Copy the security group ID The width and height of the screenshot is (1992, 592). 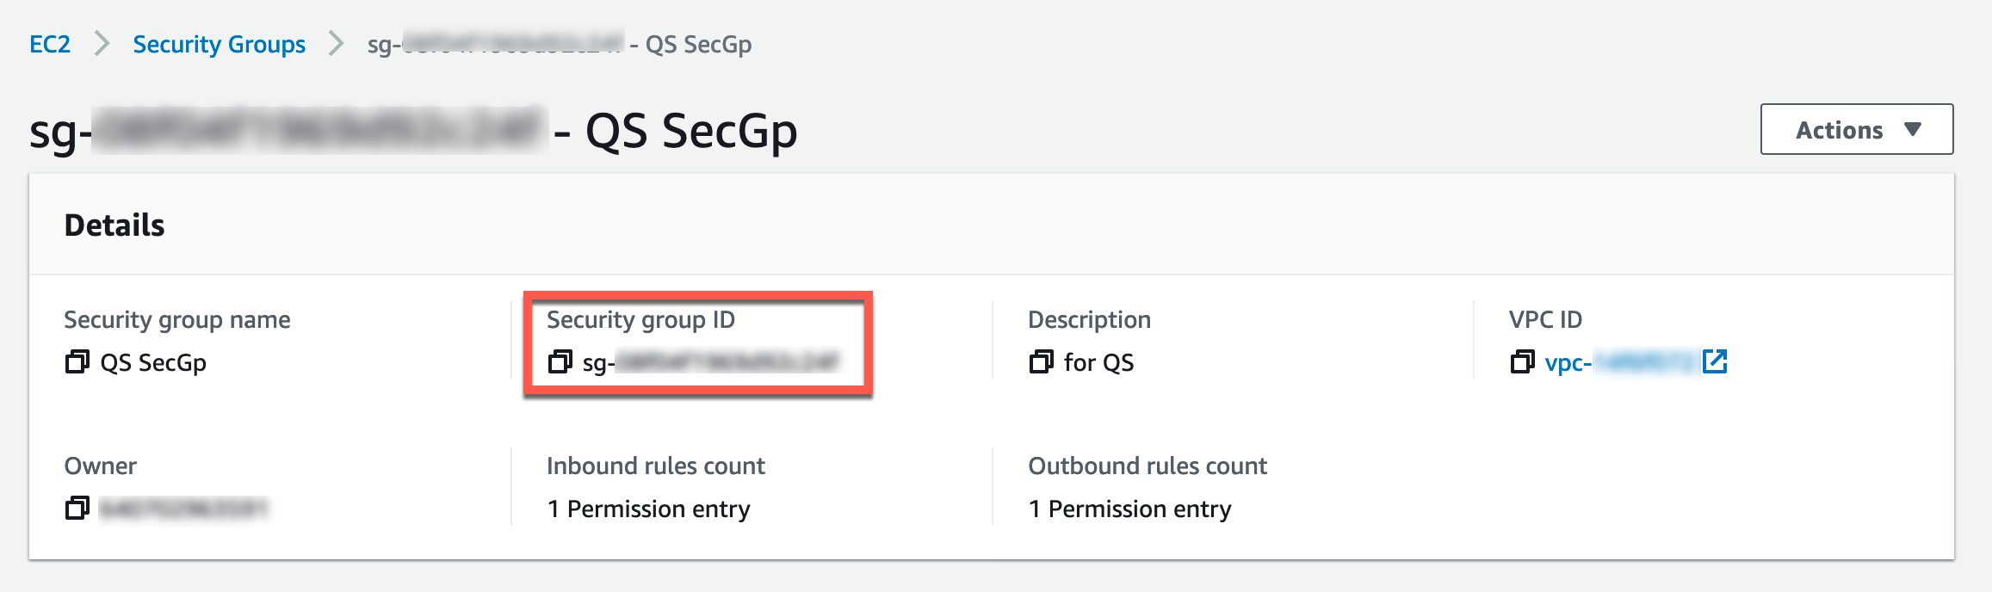click(x=560, y=362)
